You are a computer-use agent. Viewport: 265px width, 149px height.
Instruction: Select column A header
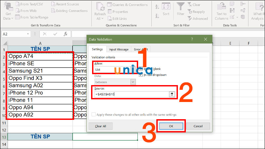click(x=40, y=43)
